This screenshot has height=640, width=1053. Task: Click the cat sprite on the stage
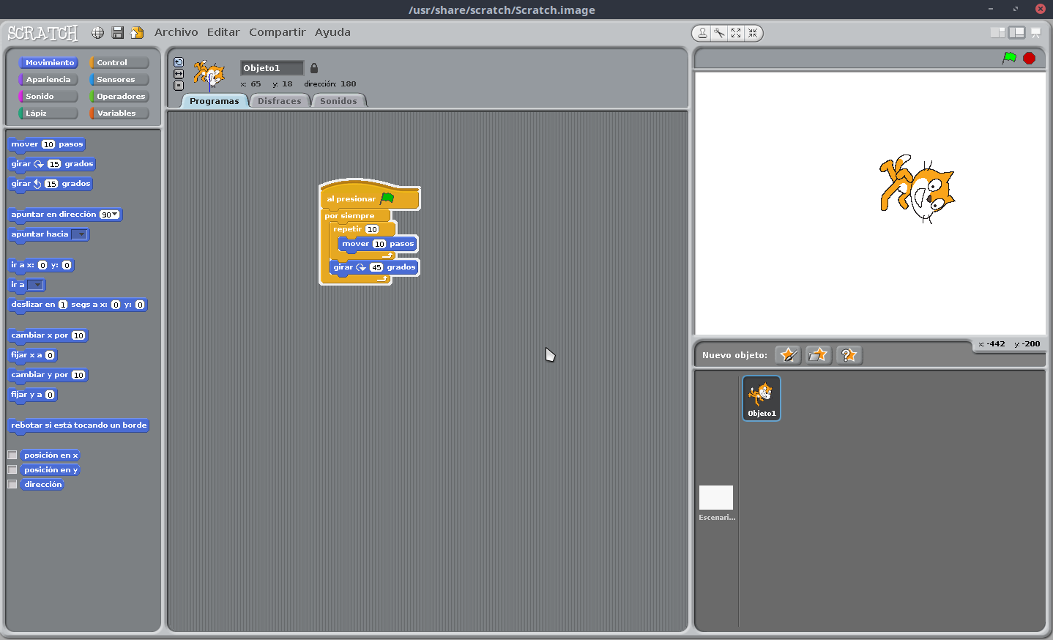[x=918, y=189]
